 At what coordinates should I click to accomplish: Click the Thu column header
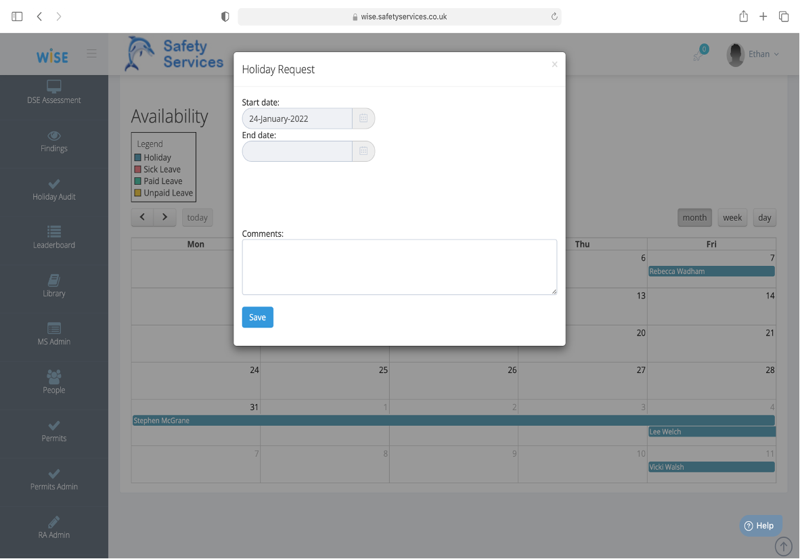pos(582,244)
